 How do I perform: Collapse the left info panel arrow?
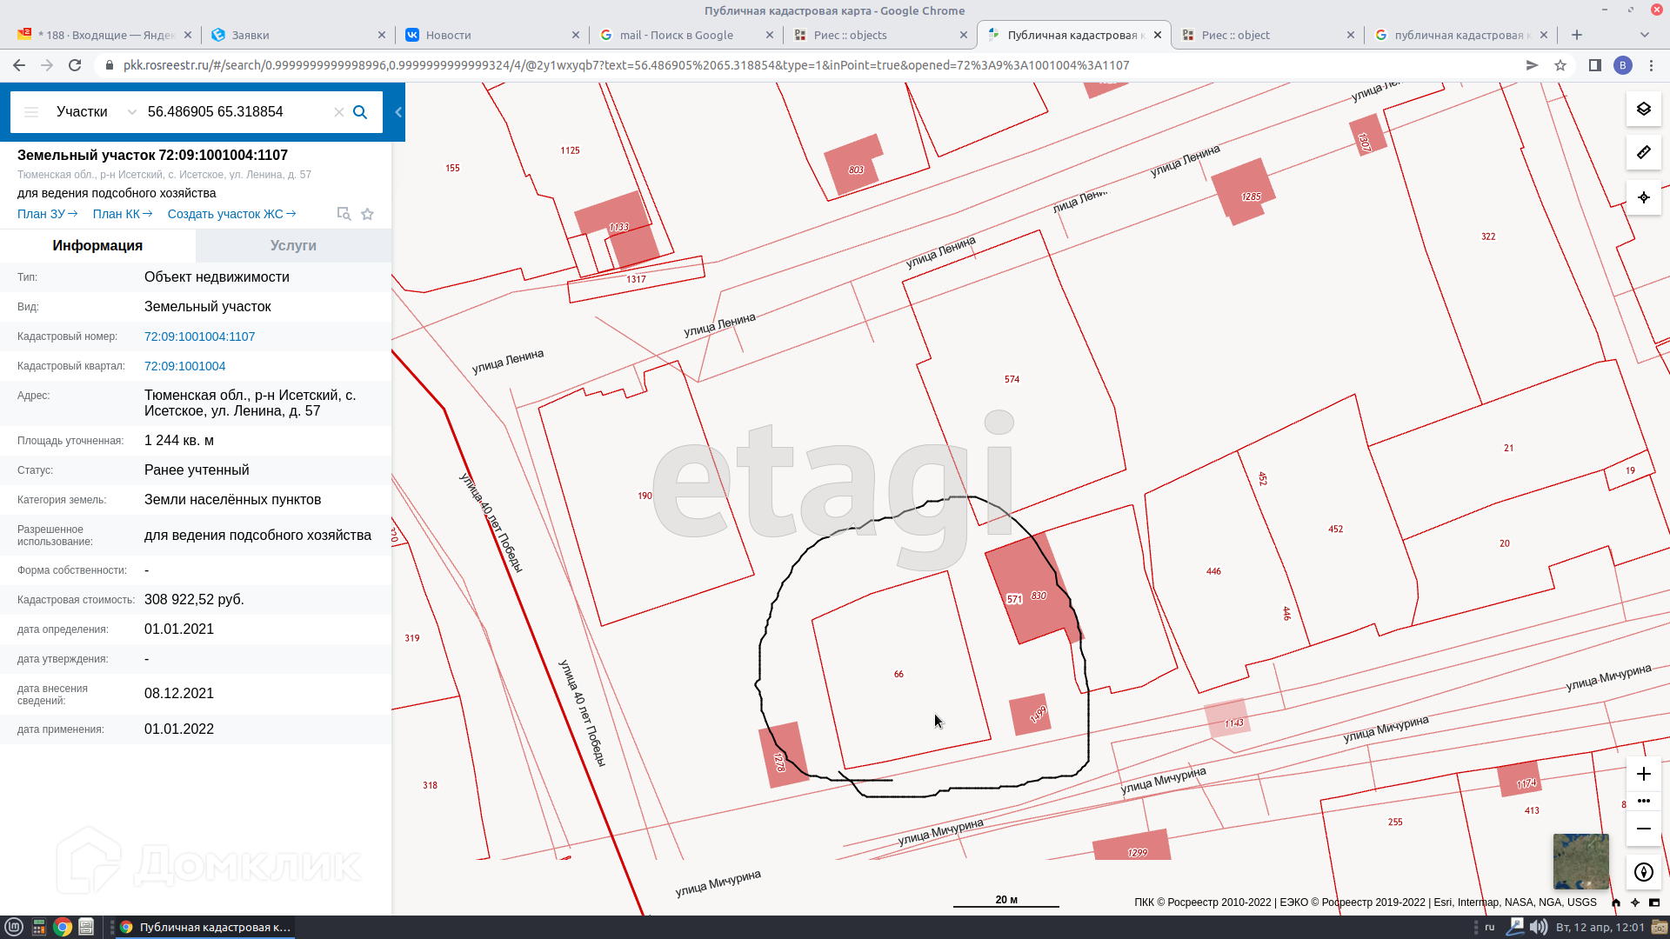(398, 112)
